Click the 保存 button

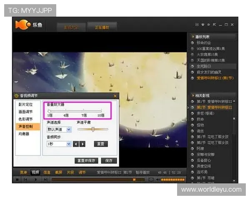click(x=109, y=160)
